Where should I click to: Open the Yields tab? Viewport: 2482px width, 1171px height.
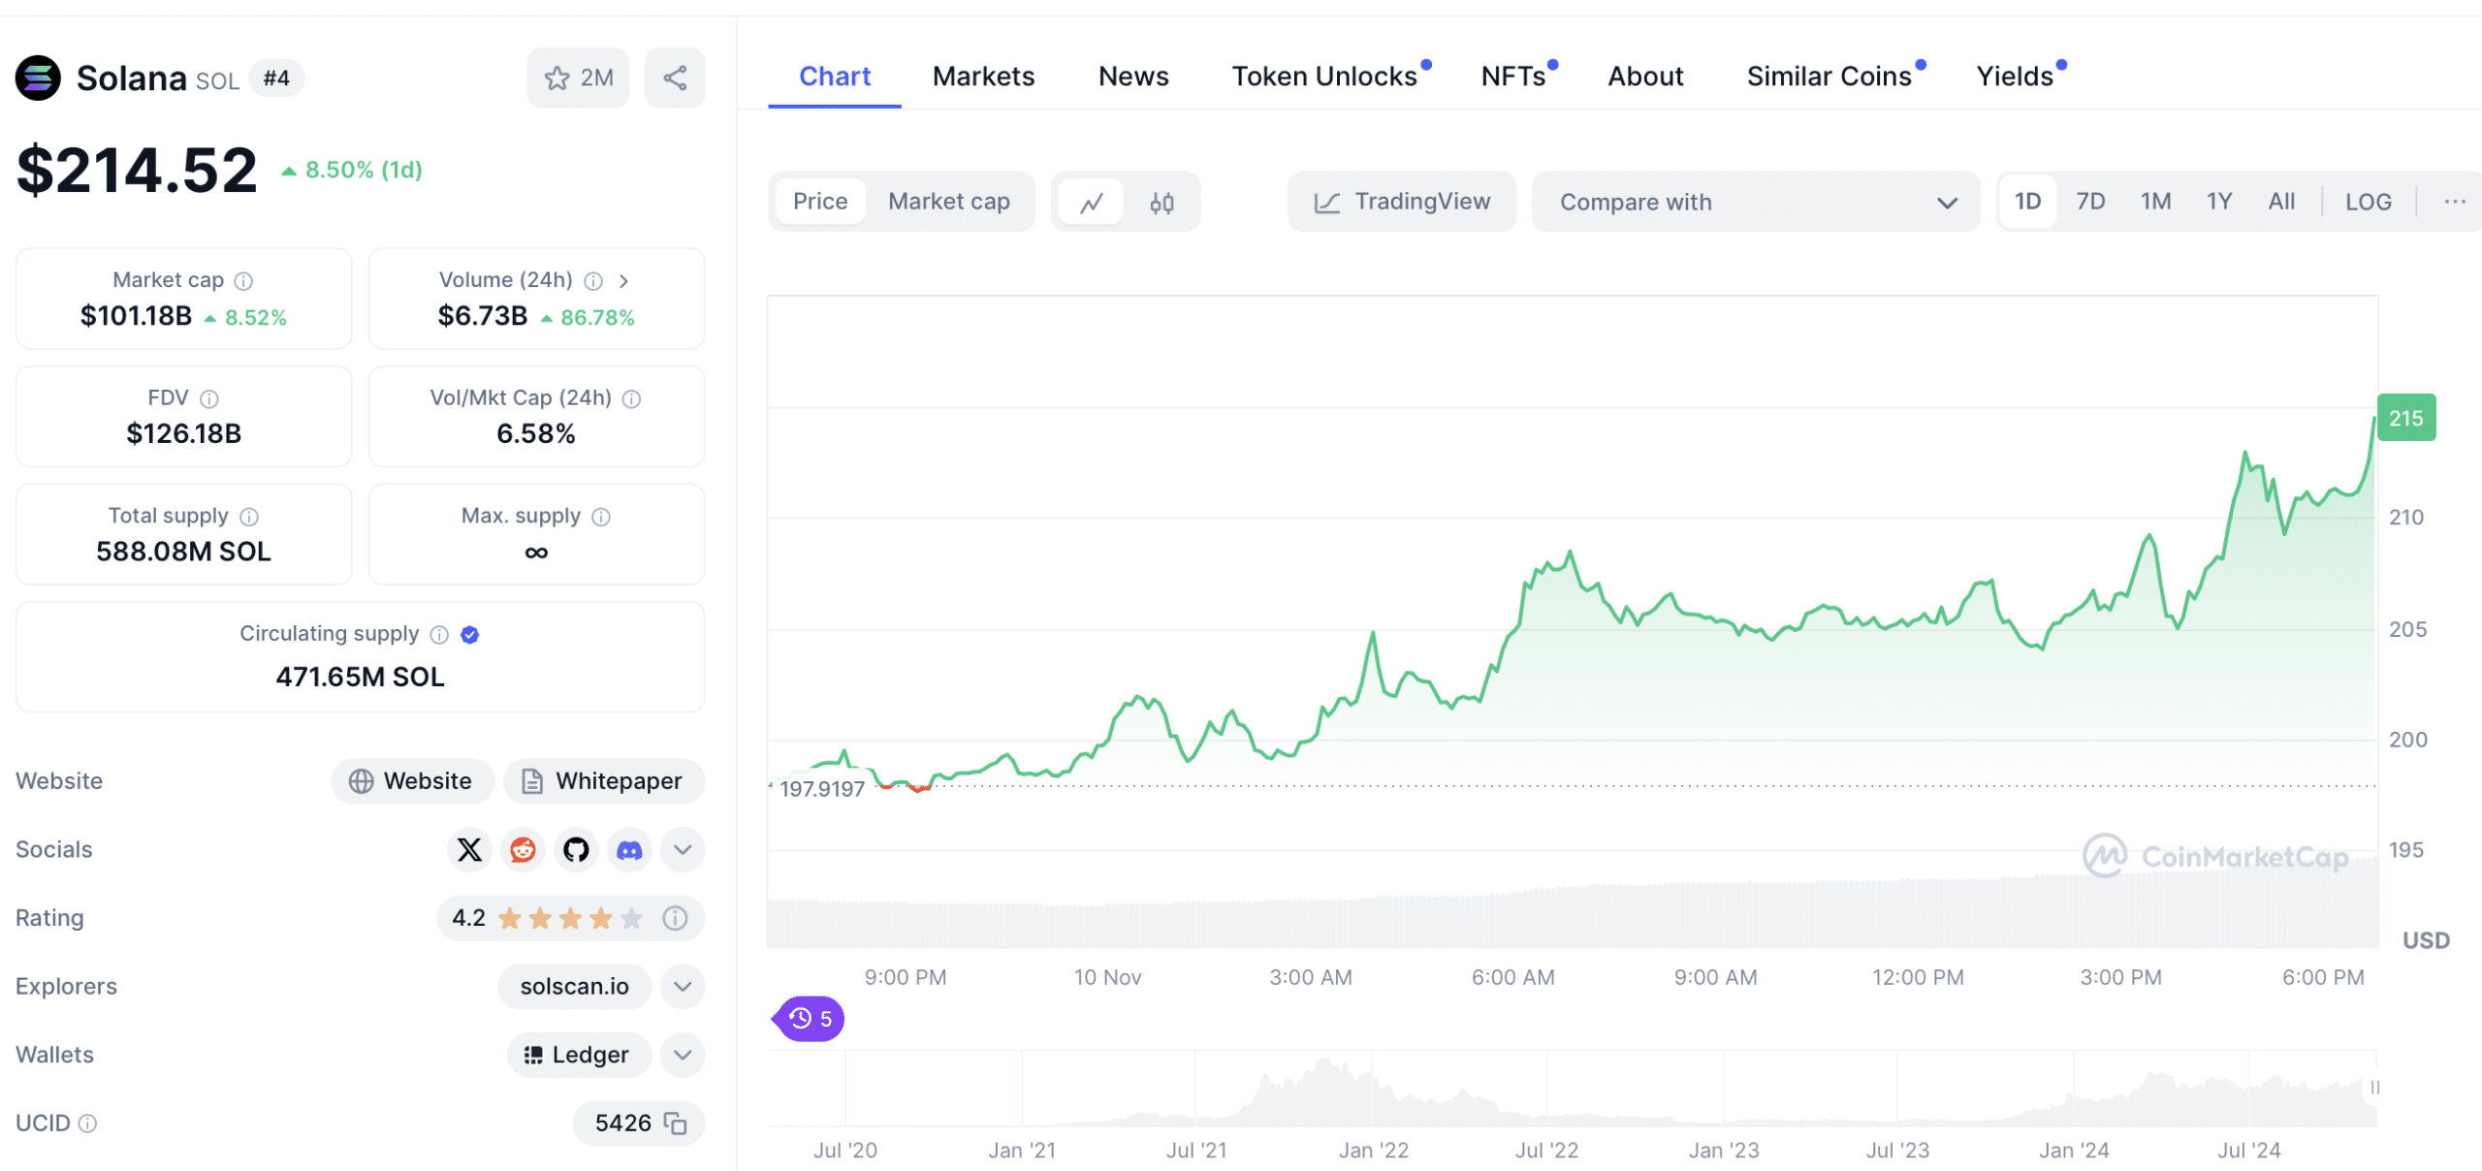tap(2016, 77)
